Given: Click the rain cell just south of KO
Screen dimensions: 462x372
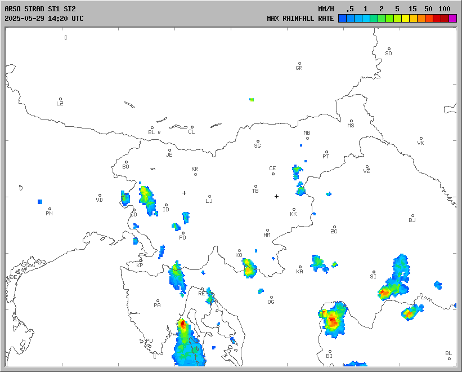Looking at the screenshot, I should click(x=249, y=268).
